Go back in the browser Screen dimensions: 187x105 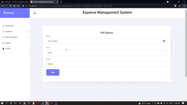(x=3, y=6)
